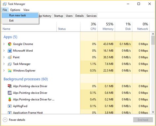Expand the Microsoft Word process group

click(4, 51)
